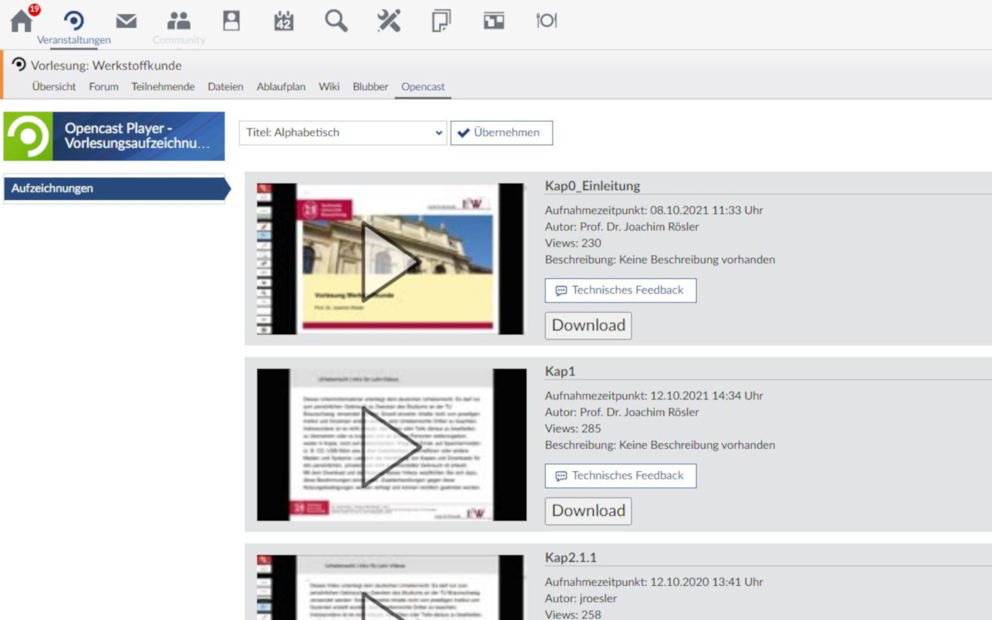Click Aufnahmezeitpunkt: 12.10.2021 14:34 Uhr
This screenshot has height=620, width=992.
pos(654,395)
